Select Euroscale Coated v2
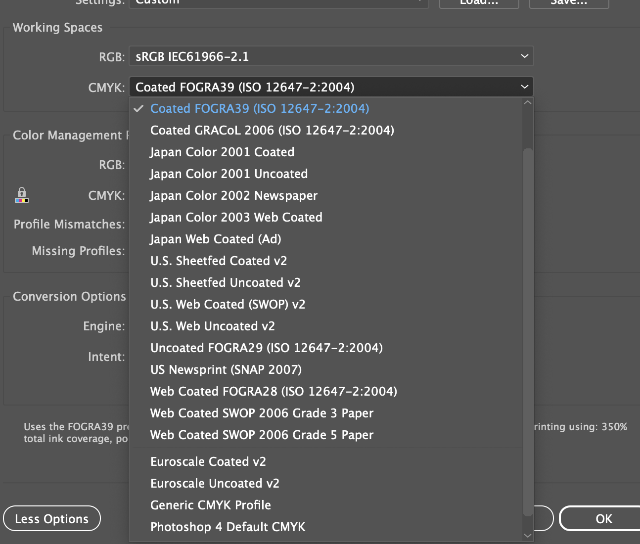The width and height of the screenshot is (640, 544). [x=325, y=461]
